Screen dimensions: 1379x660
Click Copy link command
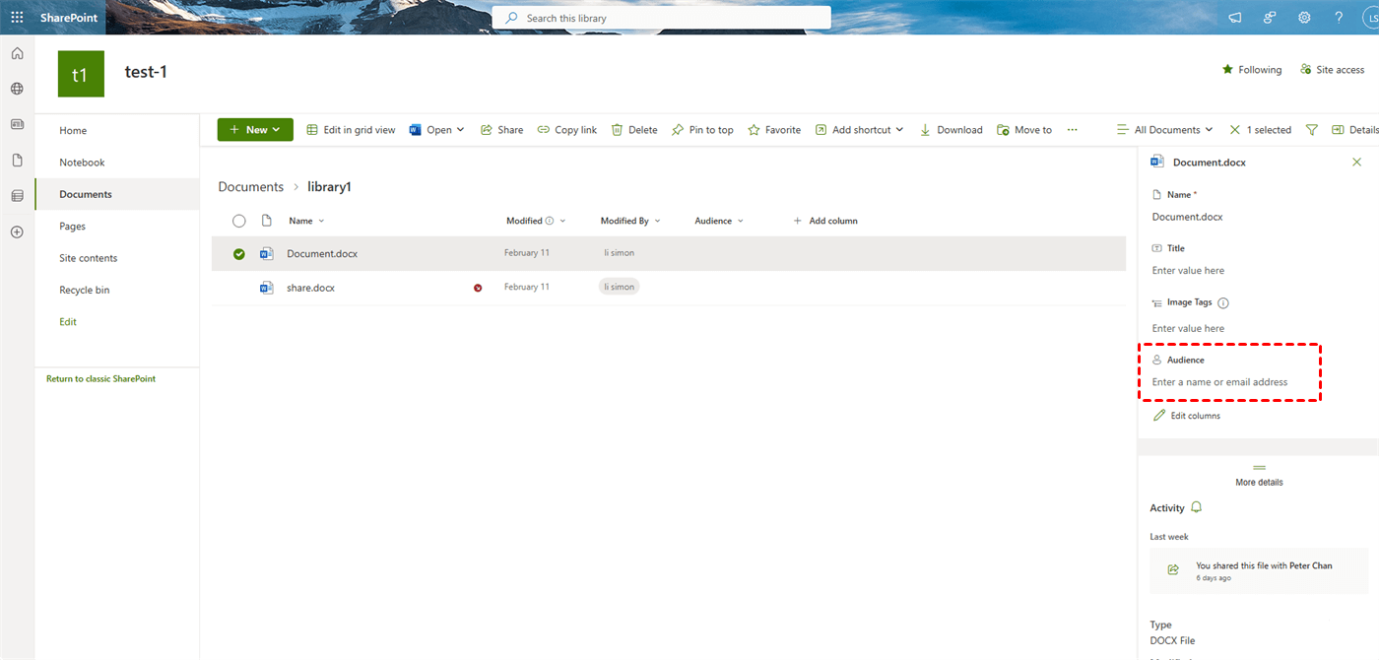click(x=567, y=130)
